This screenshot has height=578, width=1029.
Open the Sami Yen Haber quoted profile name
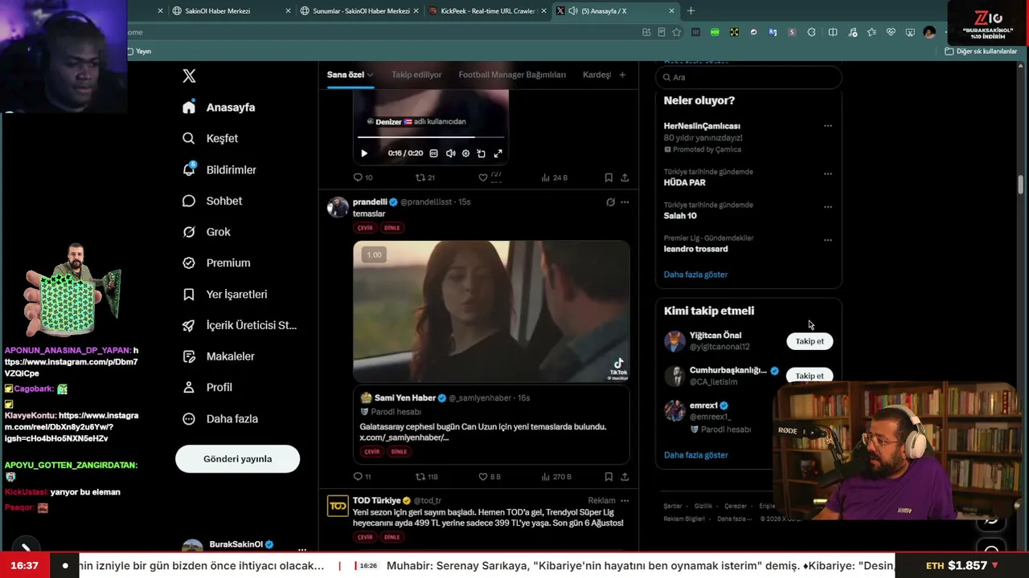point(405,398)
